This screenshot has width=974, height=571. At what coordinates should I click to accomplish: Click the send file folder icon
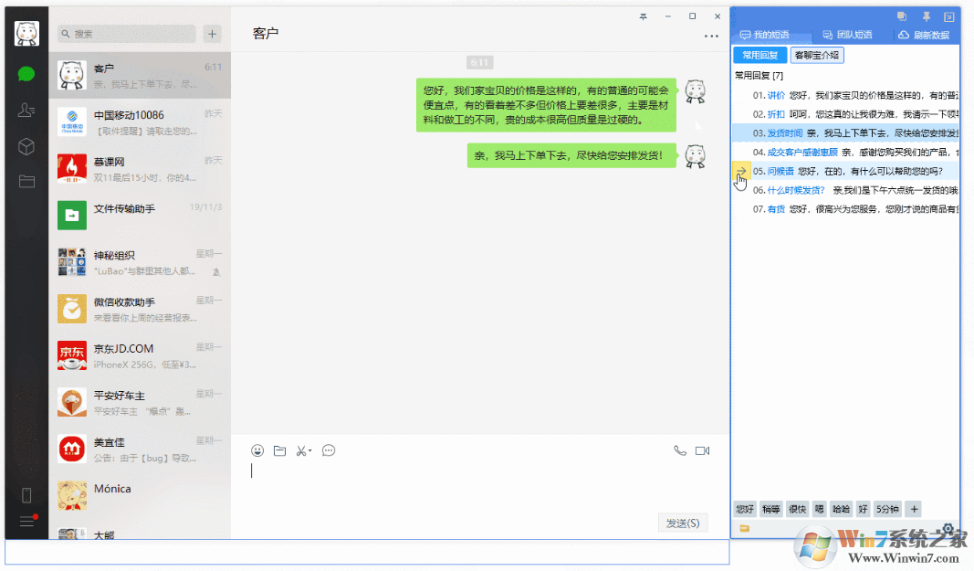click(x=280, y=450)
